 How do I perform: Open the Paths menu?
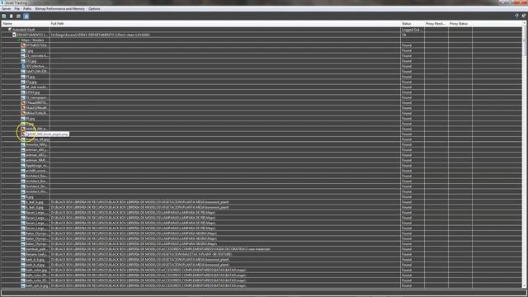click(27, 9)
